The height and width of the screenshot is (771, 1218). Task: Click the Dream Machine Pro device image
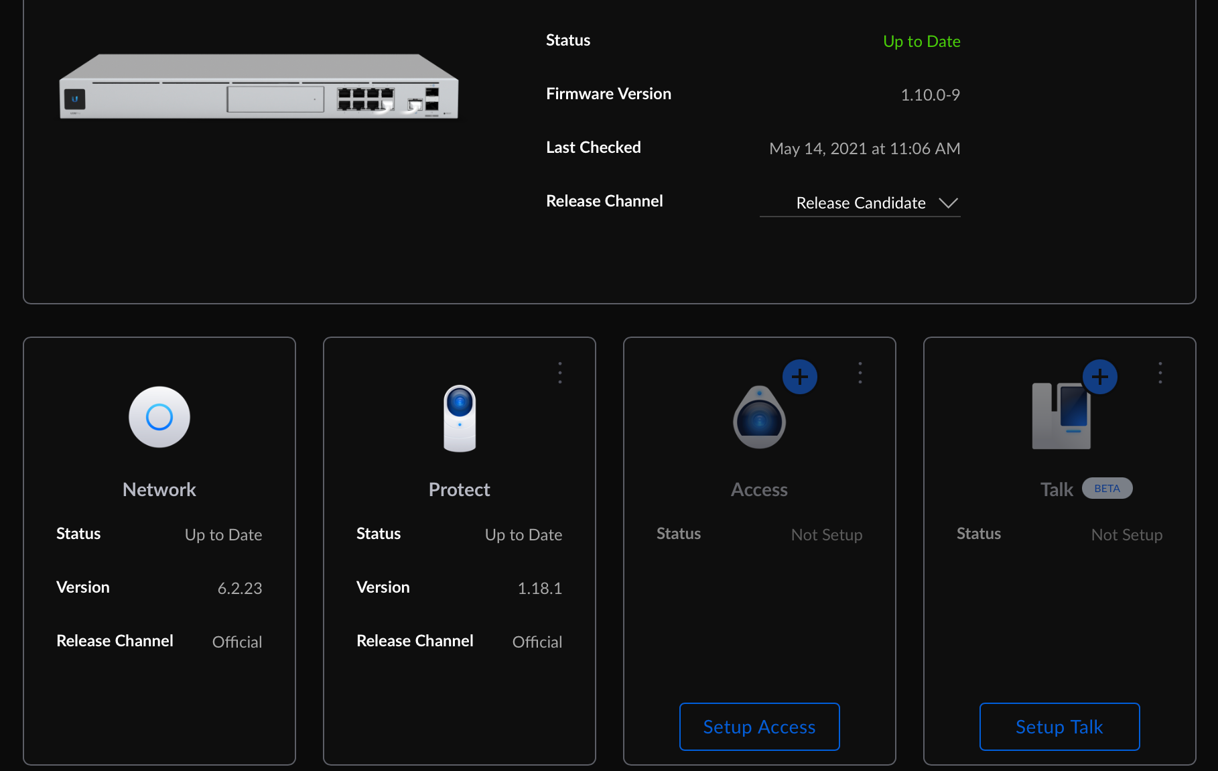259,87
